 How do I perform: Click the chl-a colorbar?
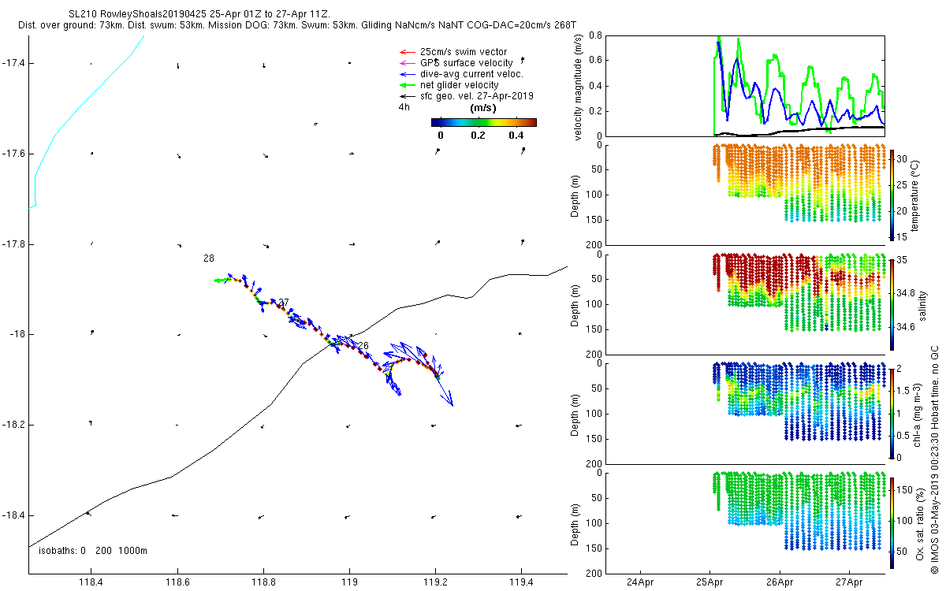(892, 413)
